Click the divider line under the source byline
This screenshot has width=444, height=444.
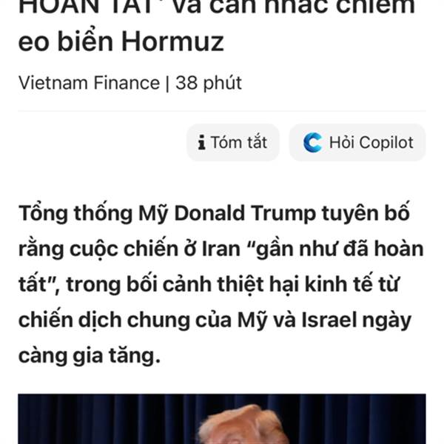click(x=222, y=111)
